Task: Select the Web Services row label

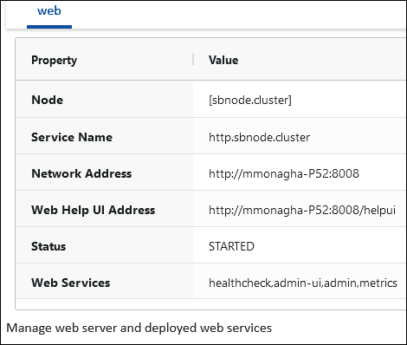Action: click(70, 283)
